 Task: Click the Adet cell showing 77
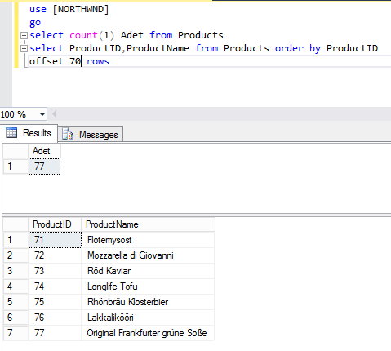click(44, 167)
